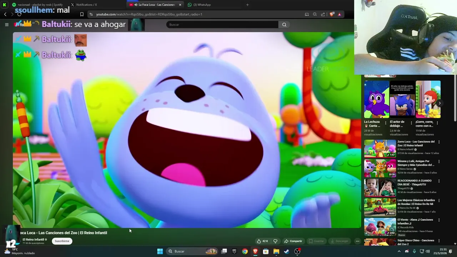Open the El Reino Infantil channel link
The image size is (457, 257).
click(x=33, y=240)
